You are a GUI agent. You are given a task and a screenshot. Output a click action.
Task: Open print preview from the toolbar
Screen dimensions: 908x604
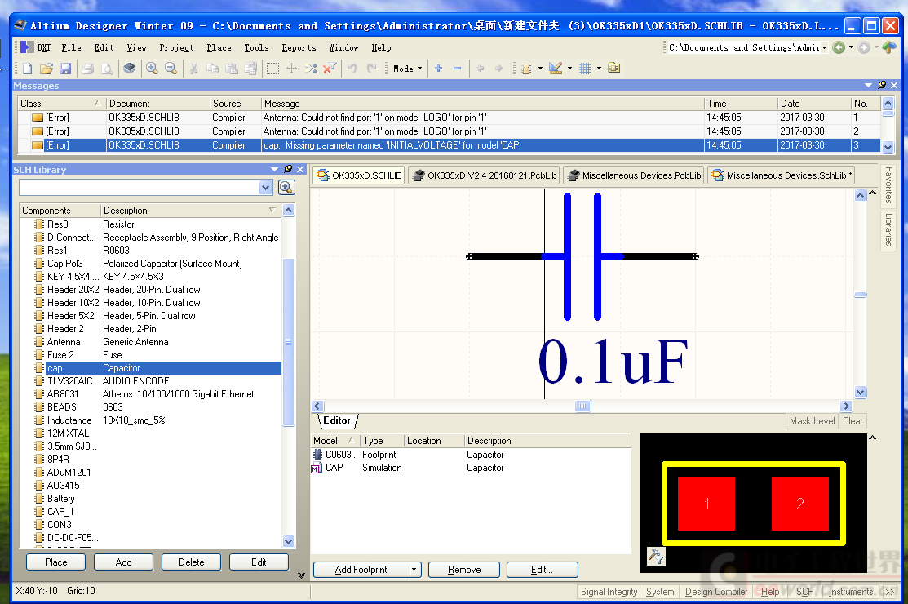[107, 69]
